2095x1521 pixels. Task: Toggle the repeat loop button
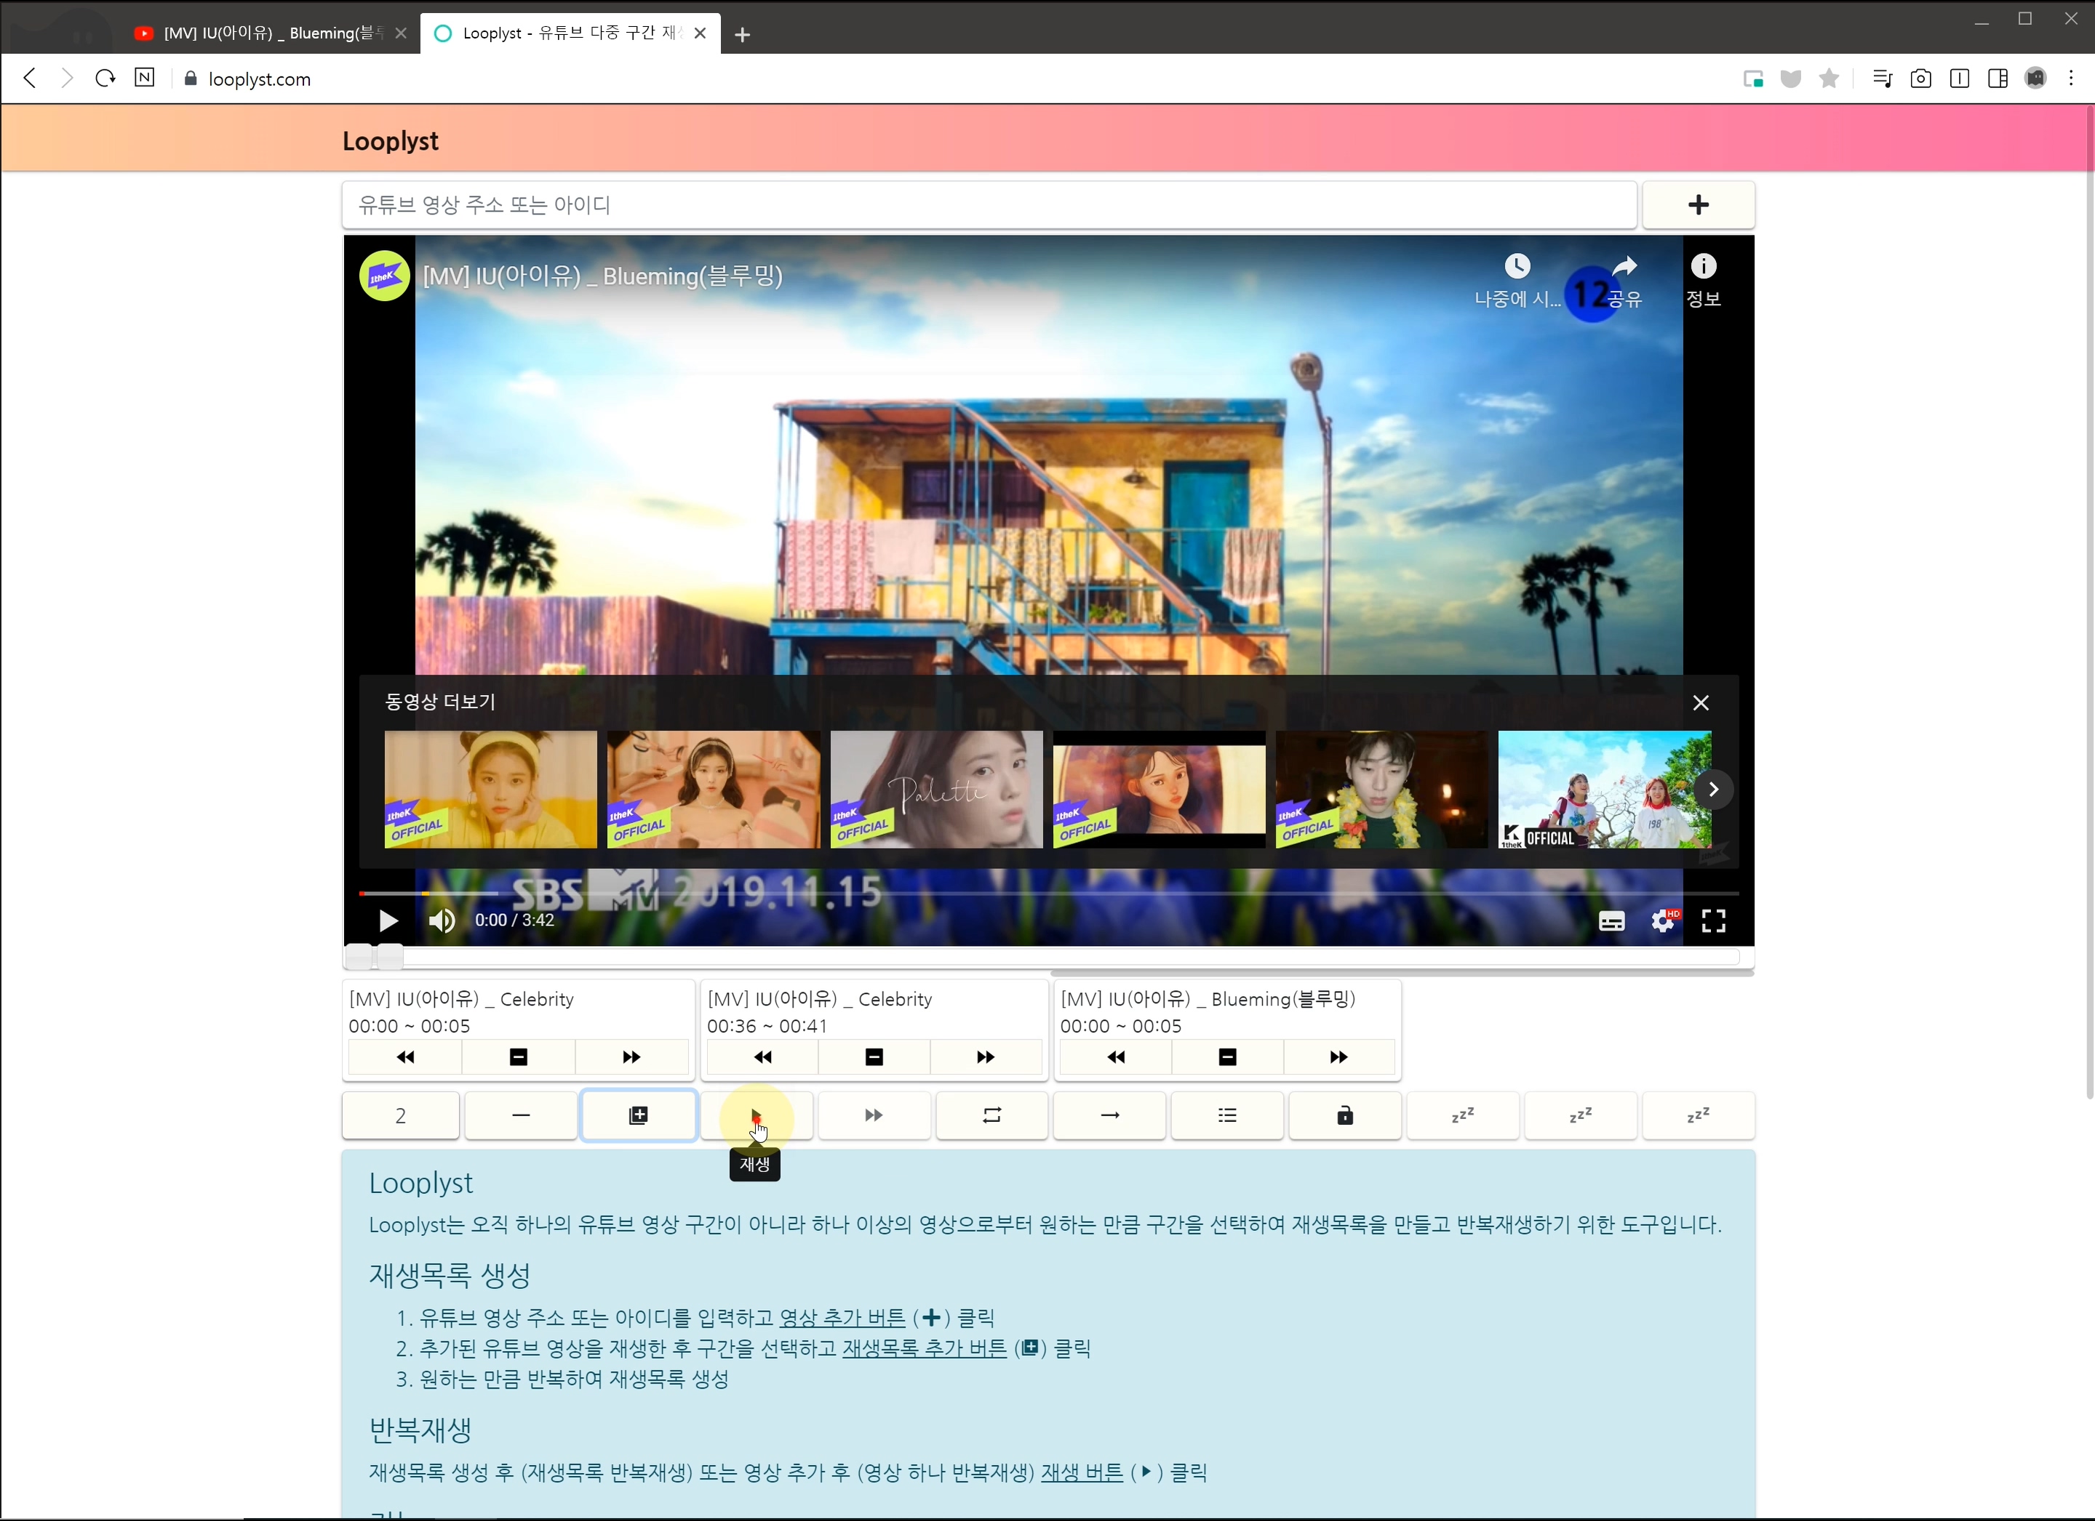(991, 1115)
